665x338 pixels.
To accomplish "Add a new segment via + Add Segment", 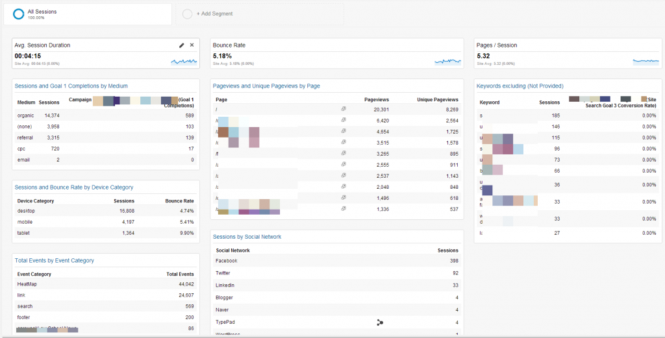I will pyautogui.click(x=214, y=14).
